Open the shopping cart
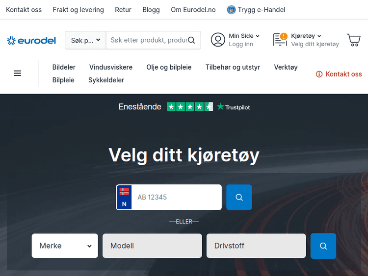The width and height of the screenshot is (368, 276). tap(353, 40)
